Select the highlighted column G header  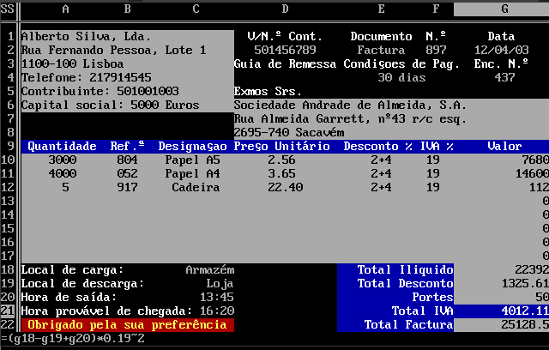coord(504,9)
